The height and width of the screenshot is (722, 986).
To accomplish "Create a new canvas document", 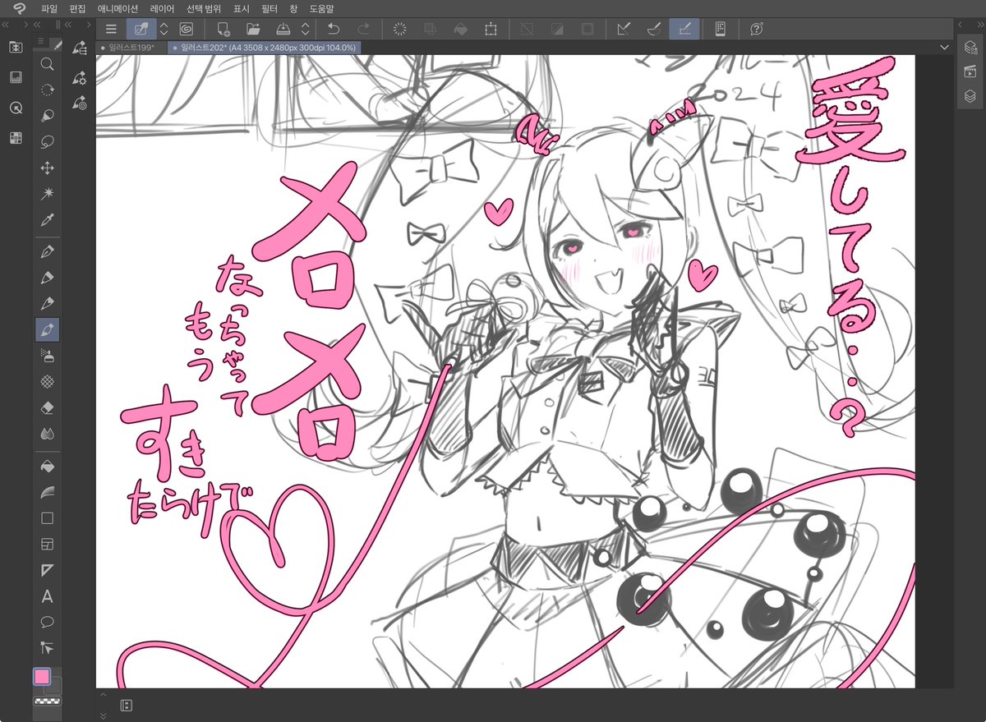I will click(223, 29).
